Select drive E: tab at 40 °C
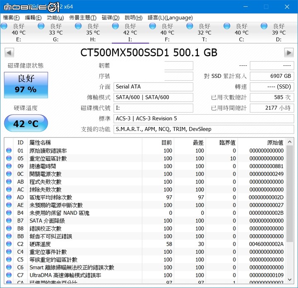The height and width of the screenshot is (288, 298). pyautogui.click(x=19, y=33)
